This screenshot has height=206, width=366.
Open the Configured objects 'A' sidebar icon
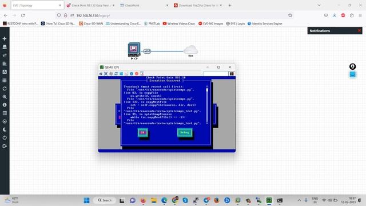[x=5, y=72]
